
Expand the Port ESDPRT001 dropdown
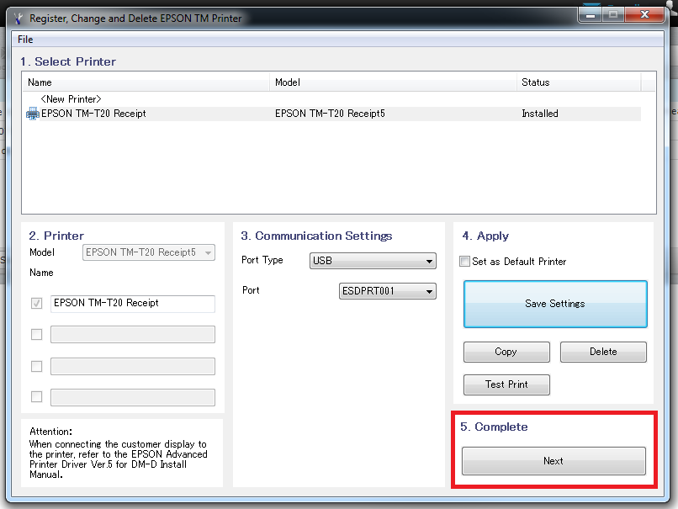[x=388, y=291]
